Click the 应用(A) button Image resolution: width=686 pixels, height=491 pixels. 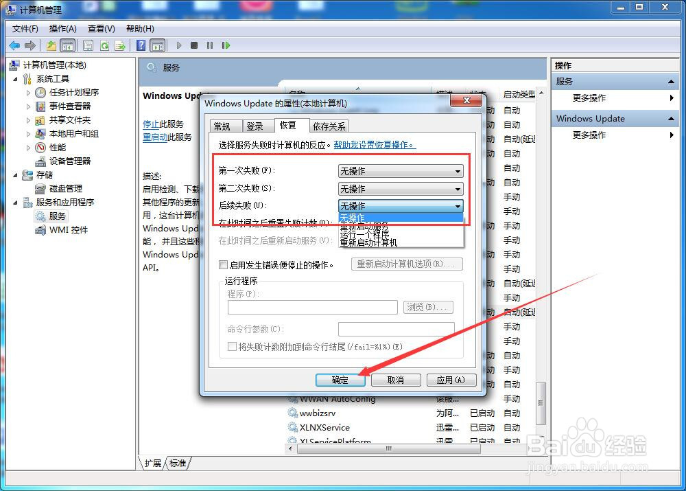[451, 380]
